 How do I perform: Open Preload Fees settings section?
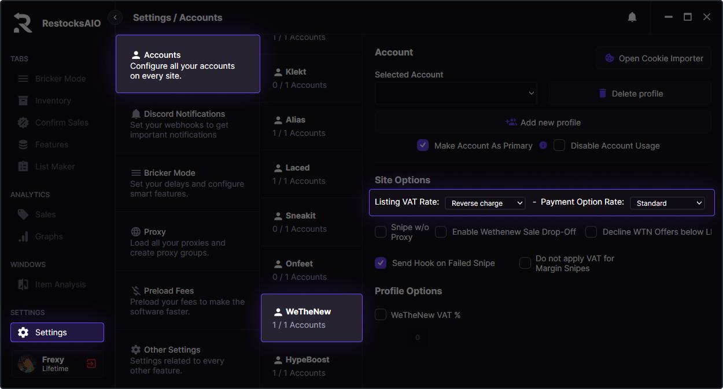[188, 301]
